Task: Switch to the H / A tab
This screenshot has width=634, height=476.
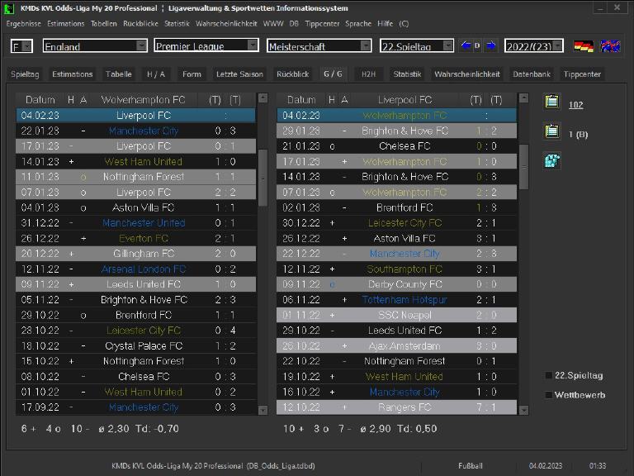Action: [x=156, y=74]
